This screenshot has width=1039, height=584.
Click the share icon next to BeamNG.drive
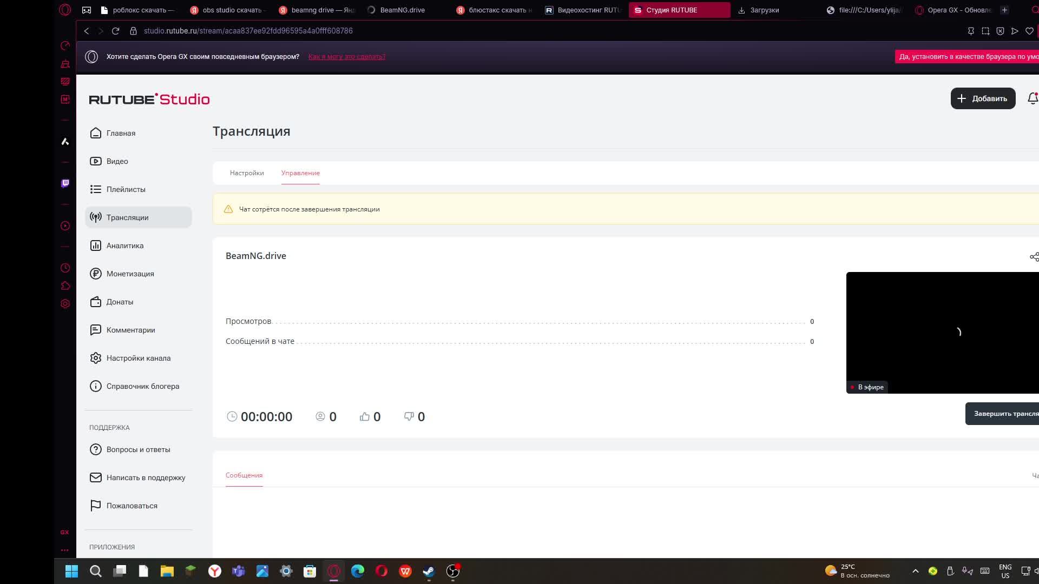pyautogui.click(x=1034, y=257)
